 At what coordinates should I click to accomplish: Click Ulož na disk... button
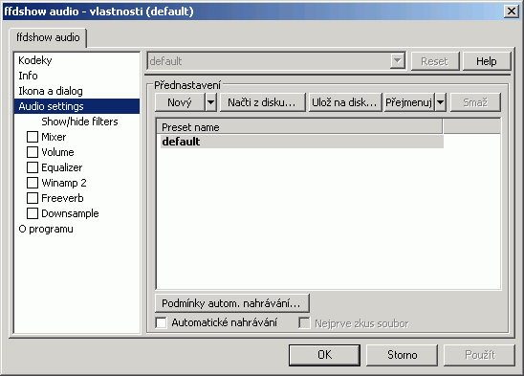point(344,102)
